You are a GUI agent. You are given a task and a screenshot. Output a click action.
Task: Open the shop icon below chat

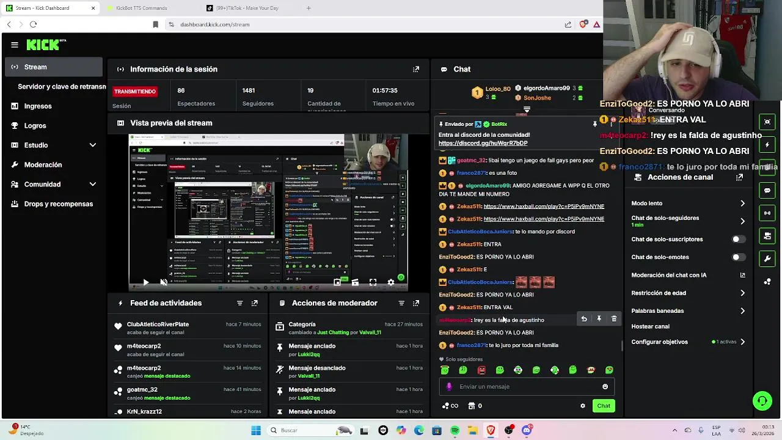point(472,406)
